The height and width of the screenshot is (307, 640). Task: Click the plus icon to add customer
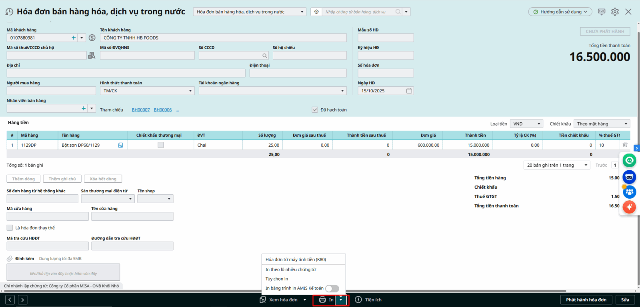[74, 38]
